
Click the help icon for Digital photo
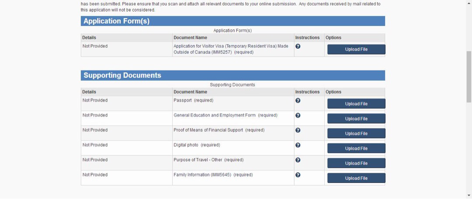pos(298,145)
